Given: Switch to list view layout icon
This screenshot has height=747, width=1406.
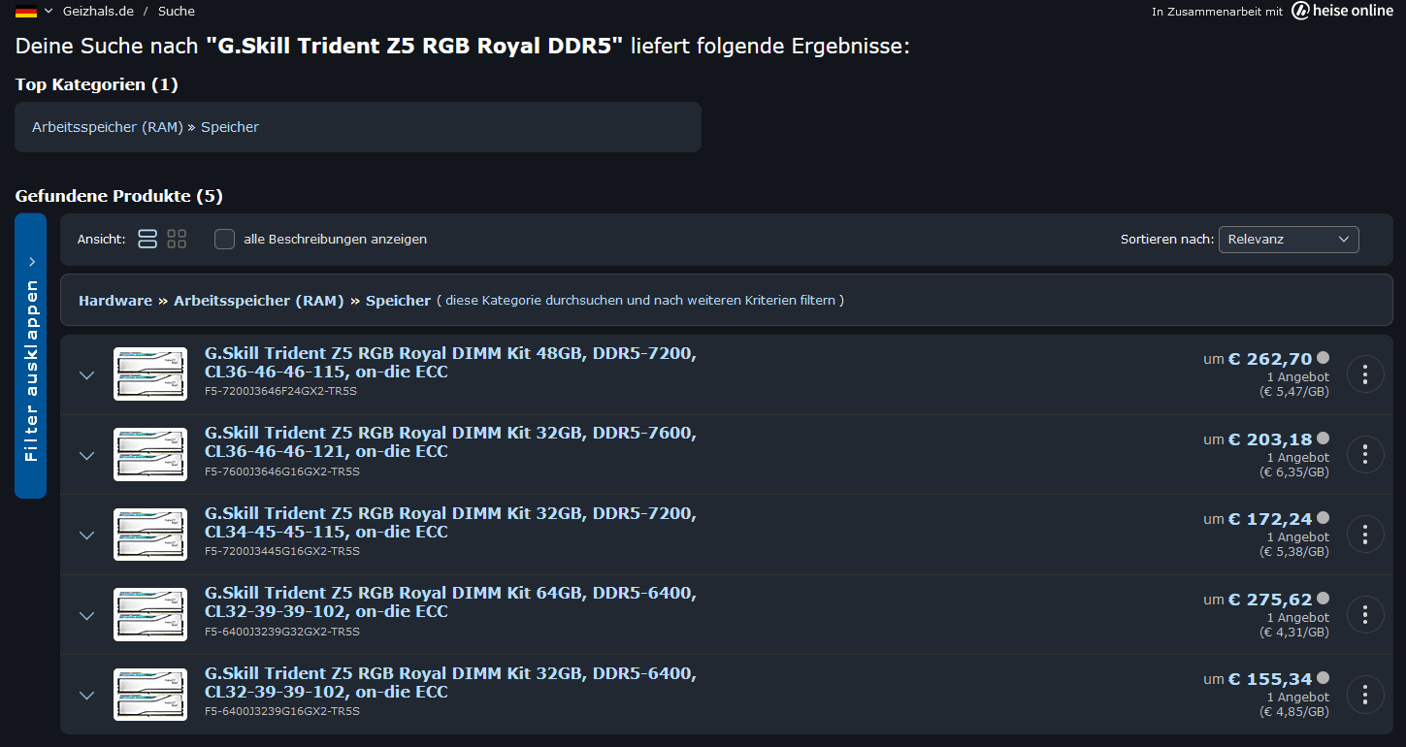Looking at the screenshot, I should pos(147,239).
